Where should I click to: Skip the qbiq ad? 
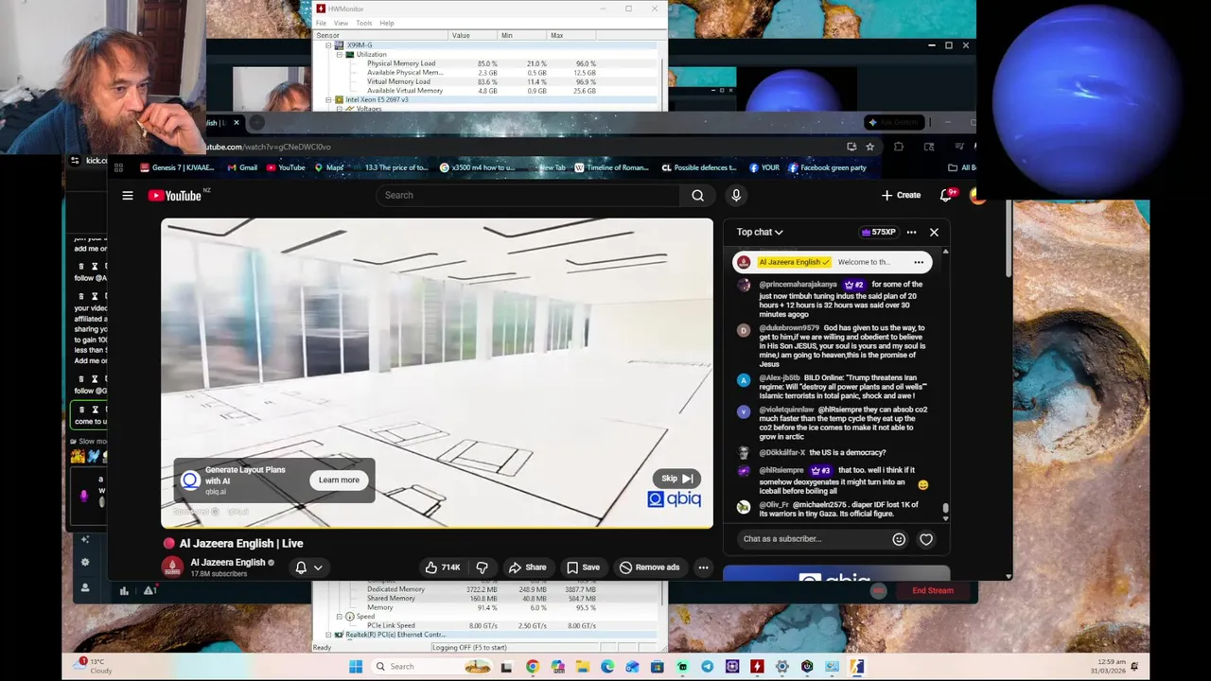[676, 479]
